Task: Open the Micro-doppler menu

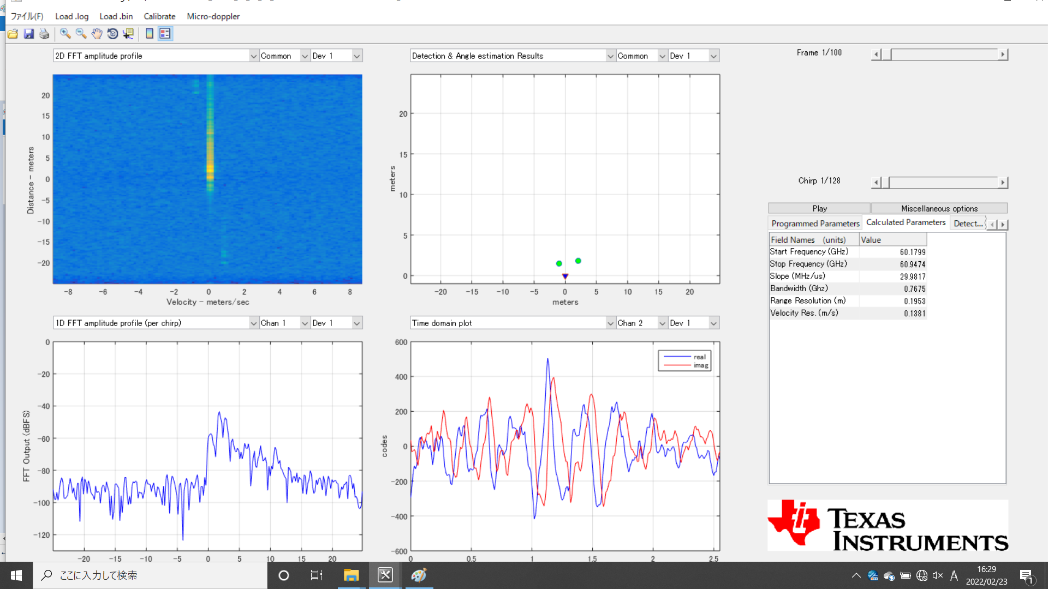Action: point(213,16)
